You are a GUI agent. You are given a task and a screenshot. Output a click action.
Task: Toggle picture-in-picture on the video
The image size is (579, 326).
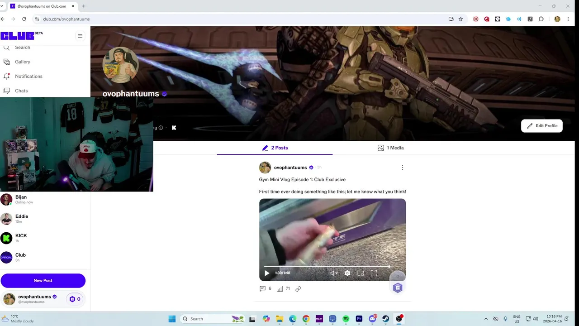pyautogui.click(x=361, y=273)
